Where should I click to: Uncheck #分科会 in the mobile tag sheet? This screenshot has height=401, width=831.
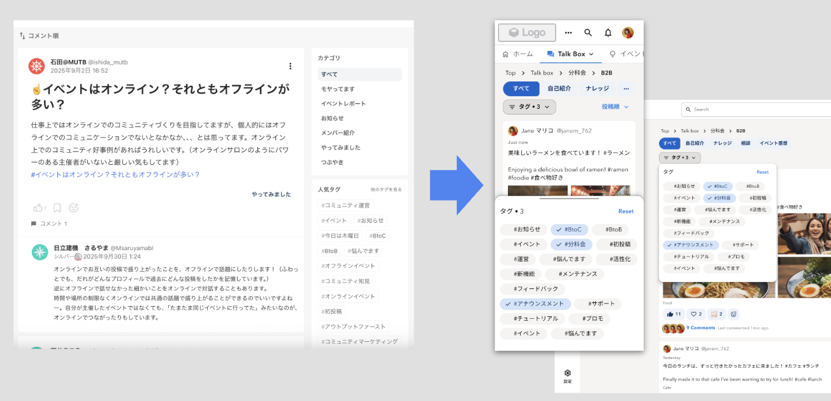572,244
